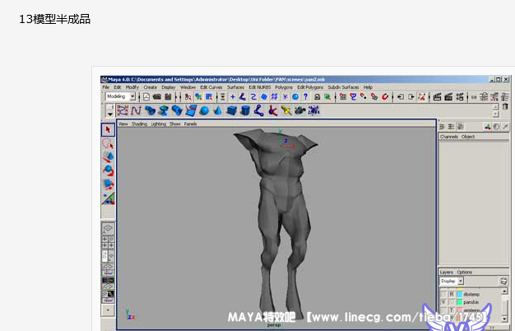This screenshot has height=331, width=515.
Task: Switch to four-view layout icon
Action: click(x=108, y=242)
